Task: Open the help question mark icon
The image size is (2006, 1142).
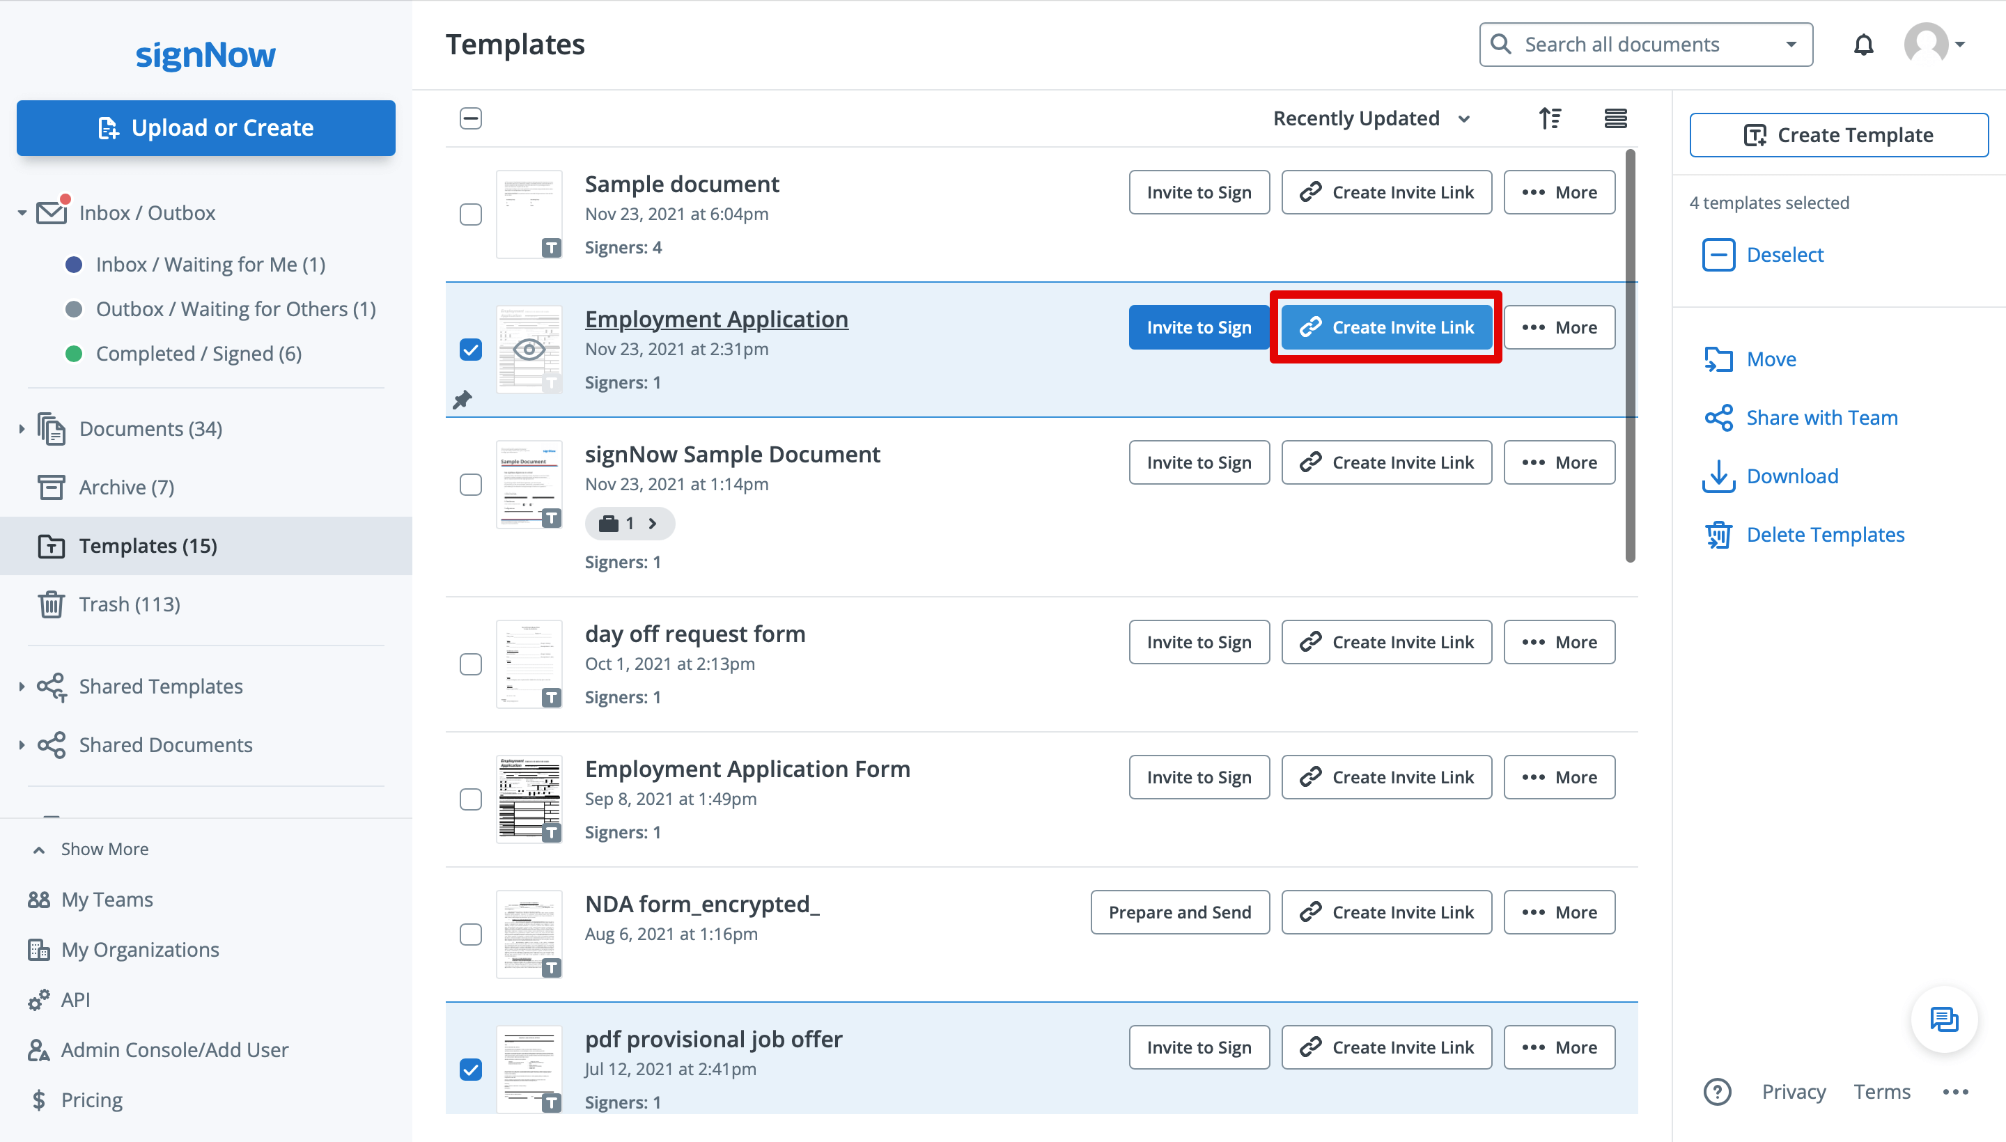Action: tap(1718, 1091)
